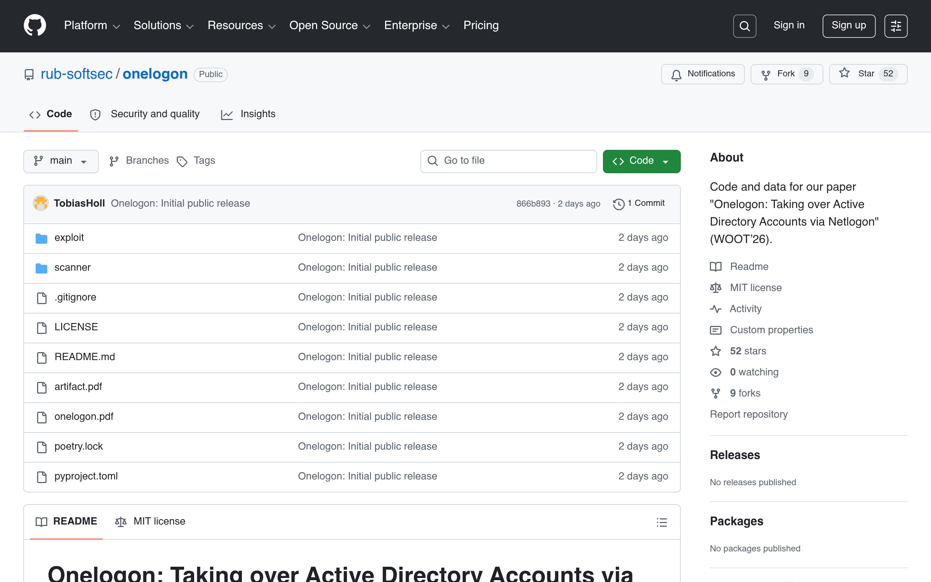The height and width of the screenshot is (582, 931).
Task: Open the search magnifier button
Action: click(744, 26)
